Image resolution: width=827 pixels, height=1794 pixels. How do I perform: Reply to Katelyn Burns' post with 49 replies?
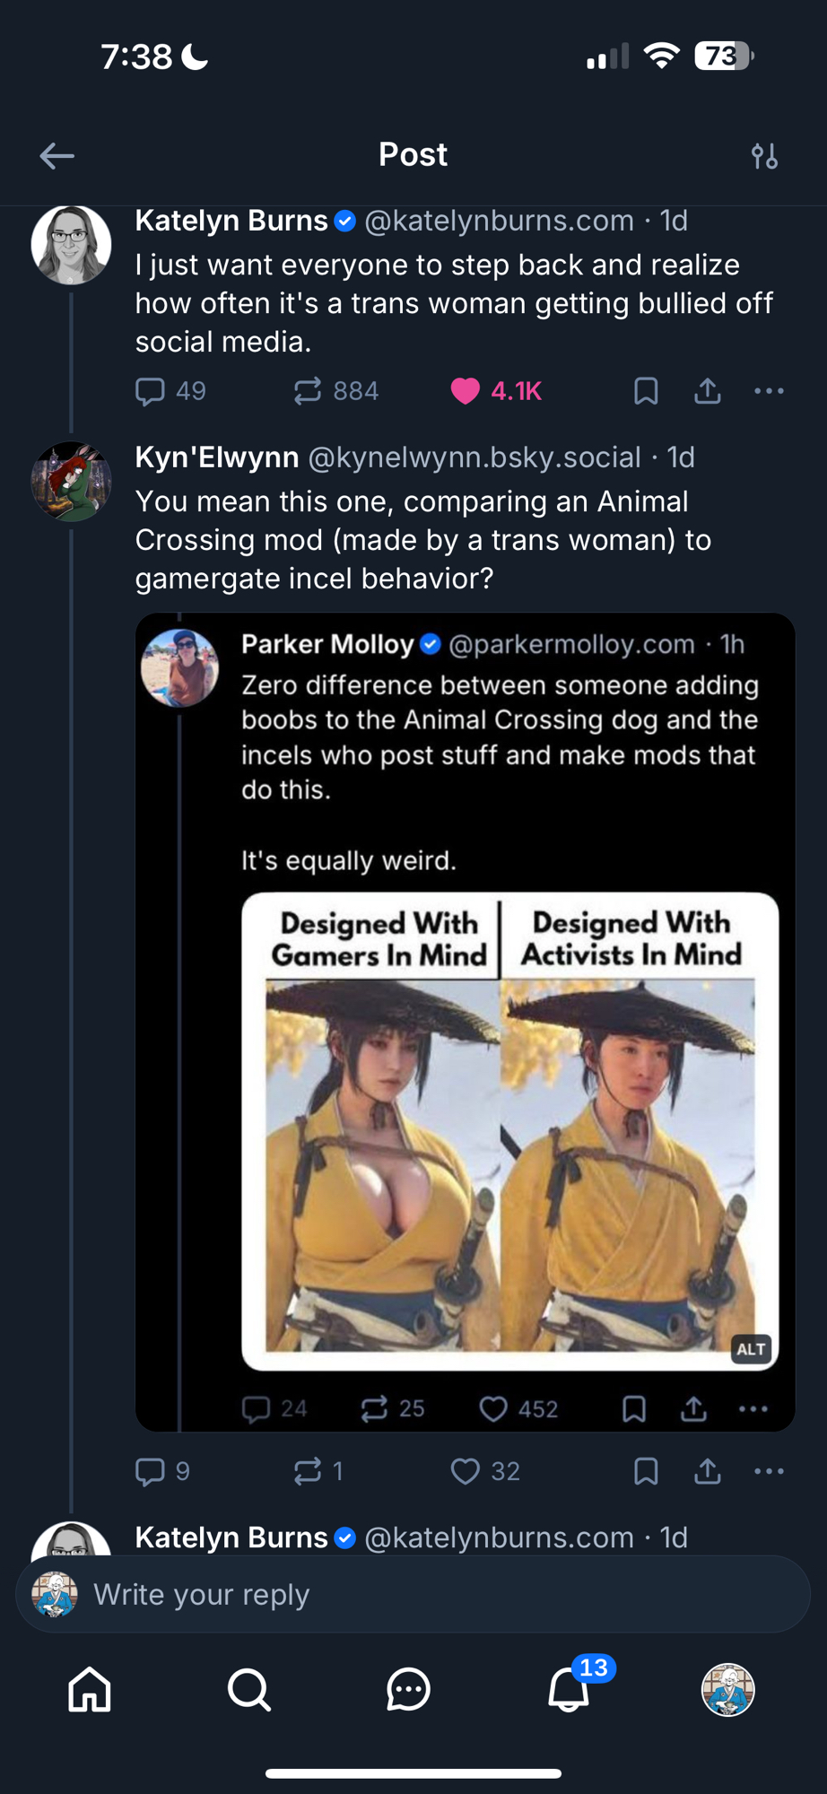tap(150, 391)
